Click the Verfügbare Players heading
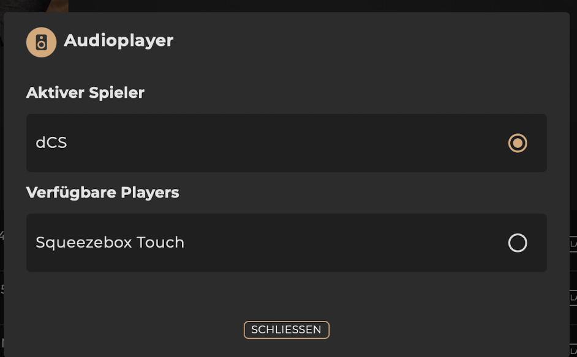The image size is (577, 357). (x=102, y=193)
